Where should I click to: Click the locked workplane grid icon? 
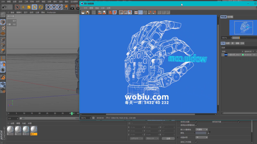click(x=3, y=84)
